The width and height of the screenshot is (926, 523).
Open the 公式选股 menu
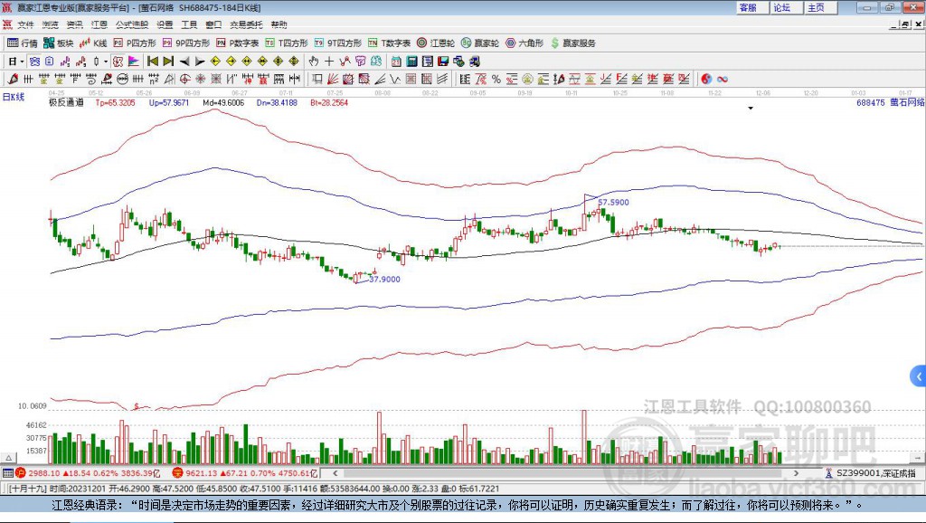point(132,24)
